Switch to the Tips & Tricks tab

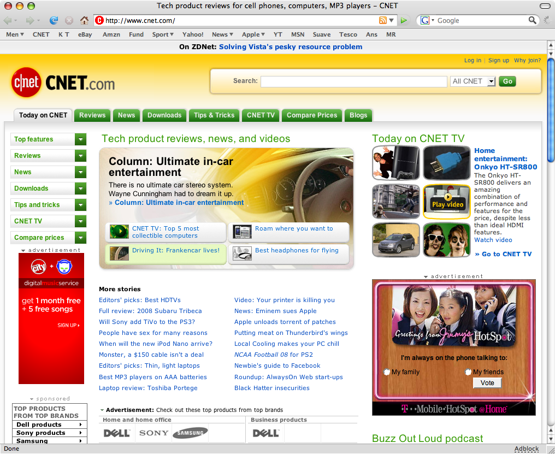point(214,115)
